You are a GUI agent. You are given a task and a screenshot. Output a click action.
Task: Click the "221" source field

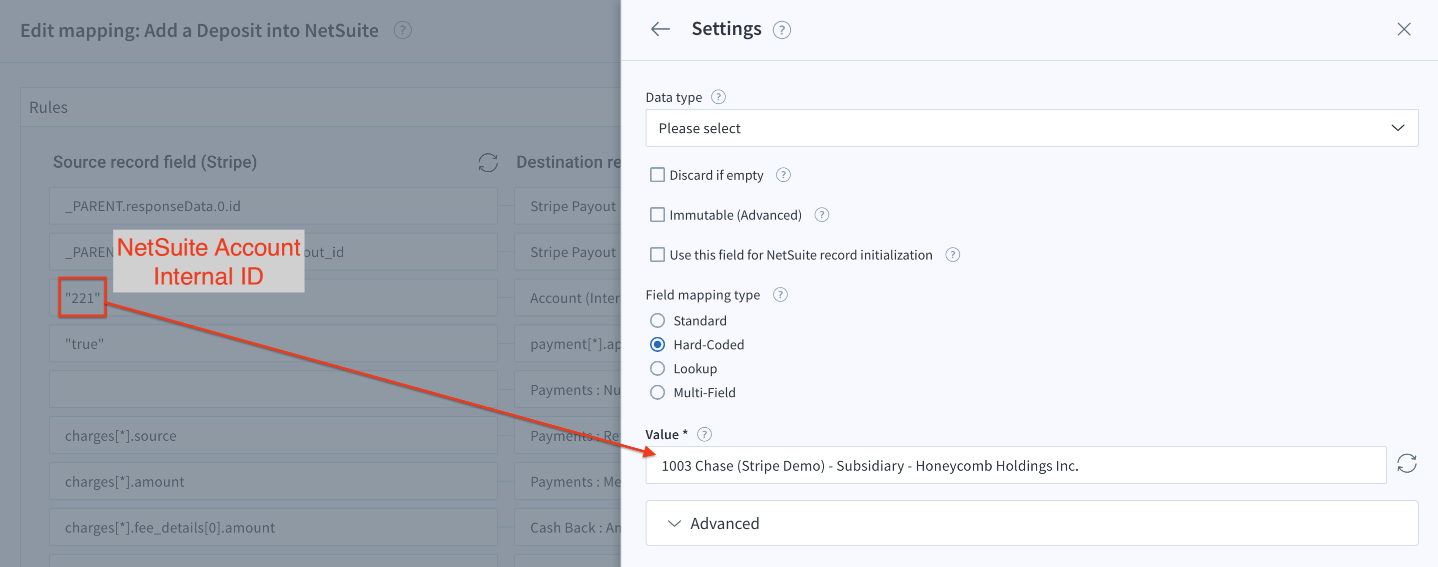(x=273, y=297)
